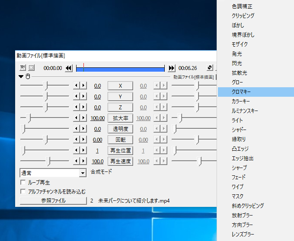Jump to next object with fast-forward button
This screenshot has height=241, width=294.
point(172,68)
